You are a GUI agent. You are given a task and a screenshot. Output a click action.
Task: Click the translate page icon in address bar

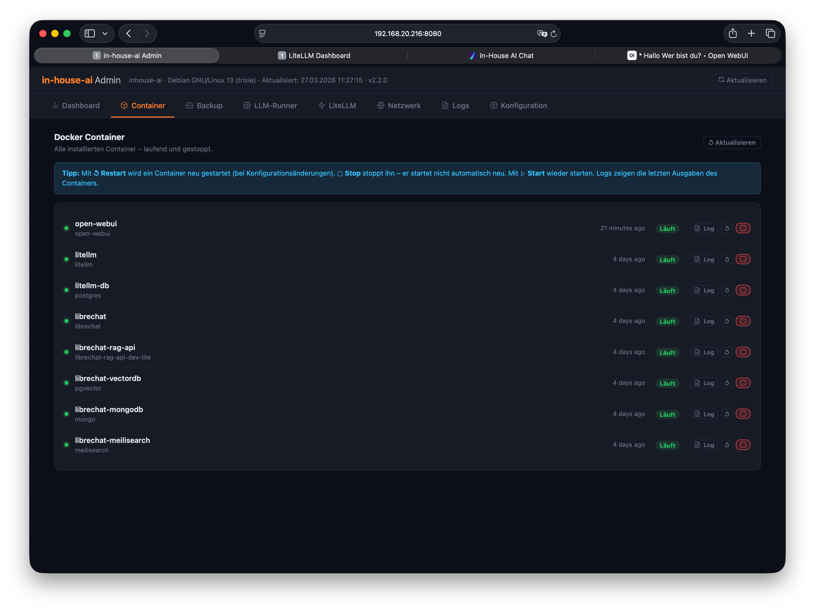pos(542,33)
